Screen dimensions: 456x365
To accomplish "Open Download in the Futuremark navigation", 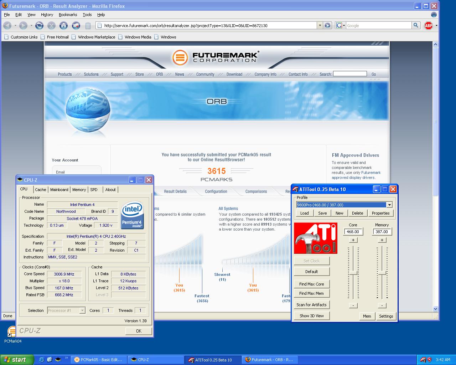I will (x=234, y=74).
